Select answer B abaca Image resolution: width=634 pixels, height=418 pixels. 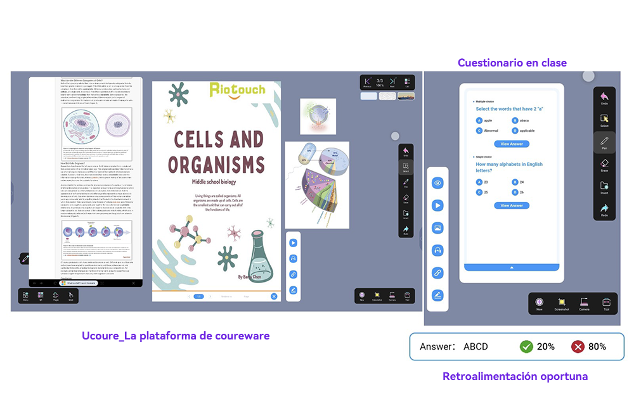pos(521,120)
